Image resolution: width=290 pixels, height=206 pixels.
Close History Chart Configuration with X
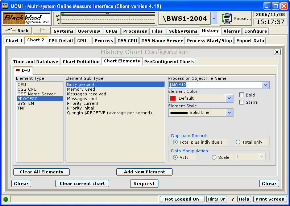pyautogui.click(x=277, y=52)
